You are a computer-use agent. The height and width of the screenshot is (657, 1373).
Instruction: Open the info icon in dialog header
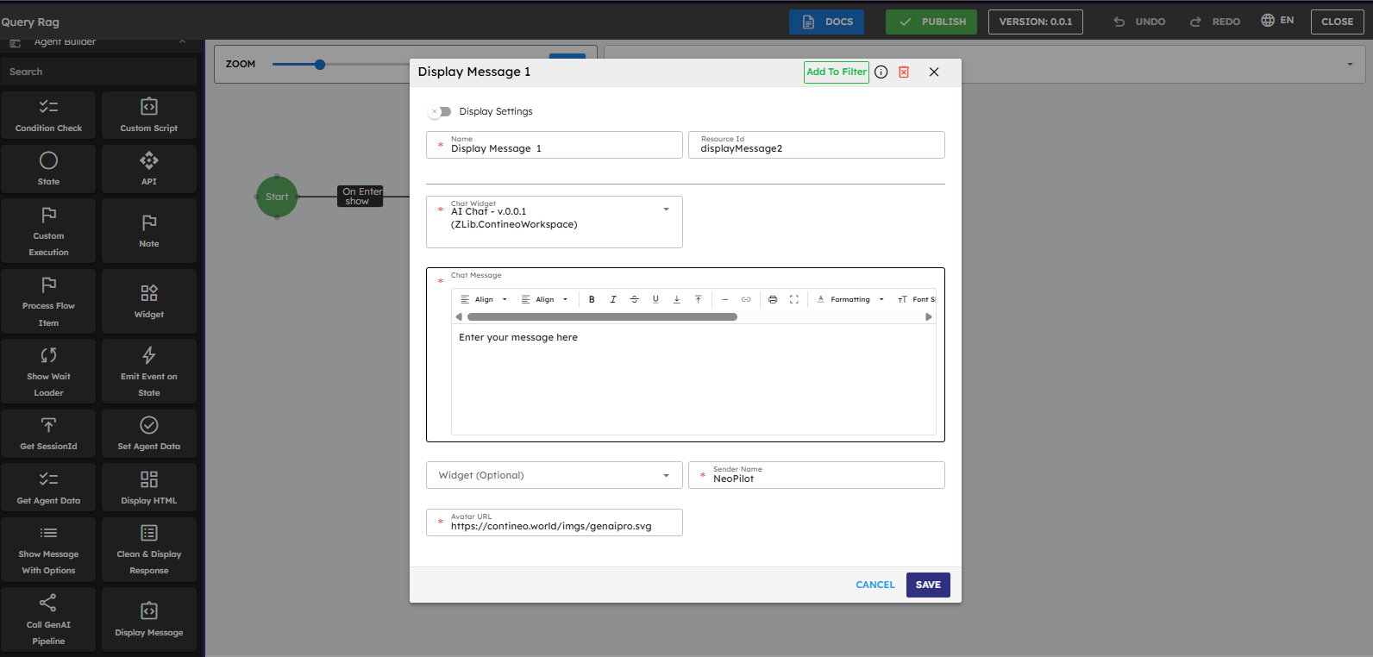pyautogui.click(x=881, y=72)
